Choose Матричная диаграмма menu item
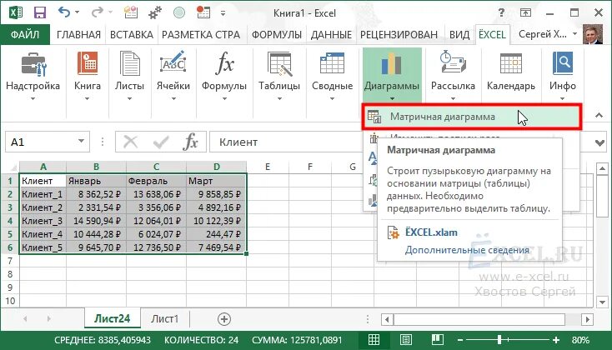This screenshot has height=350, width=612. 472,117
